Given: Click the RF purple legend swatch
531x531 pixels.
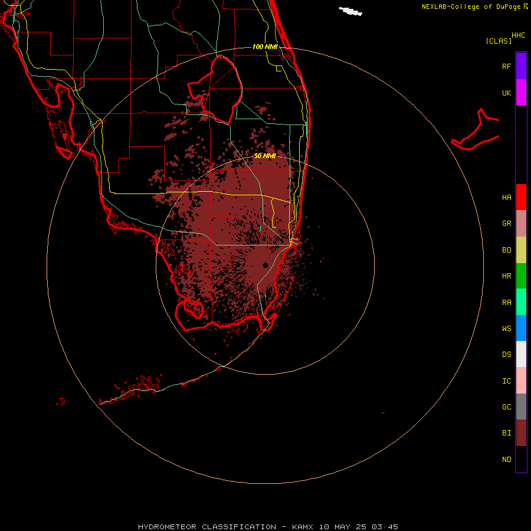Looking at the screenshot, I should click(521, 65).
